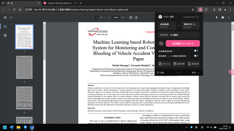234x131 pixels.
Task: Switch to the first browser tab
Action: pyautogui.click(x=24, y=3)
